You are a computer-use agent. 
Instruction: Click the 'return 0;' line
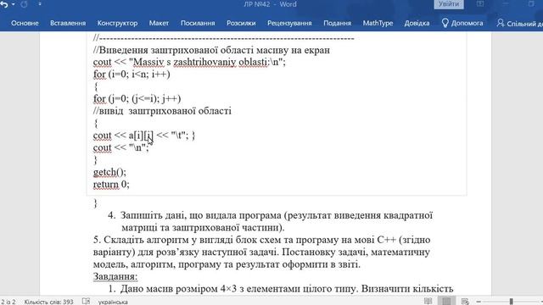pos(111,184)
